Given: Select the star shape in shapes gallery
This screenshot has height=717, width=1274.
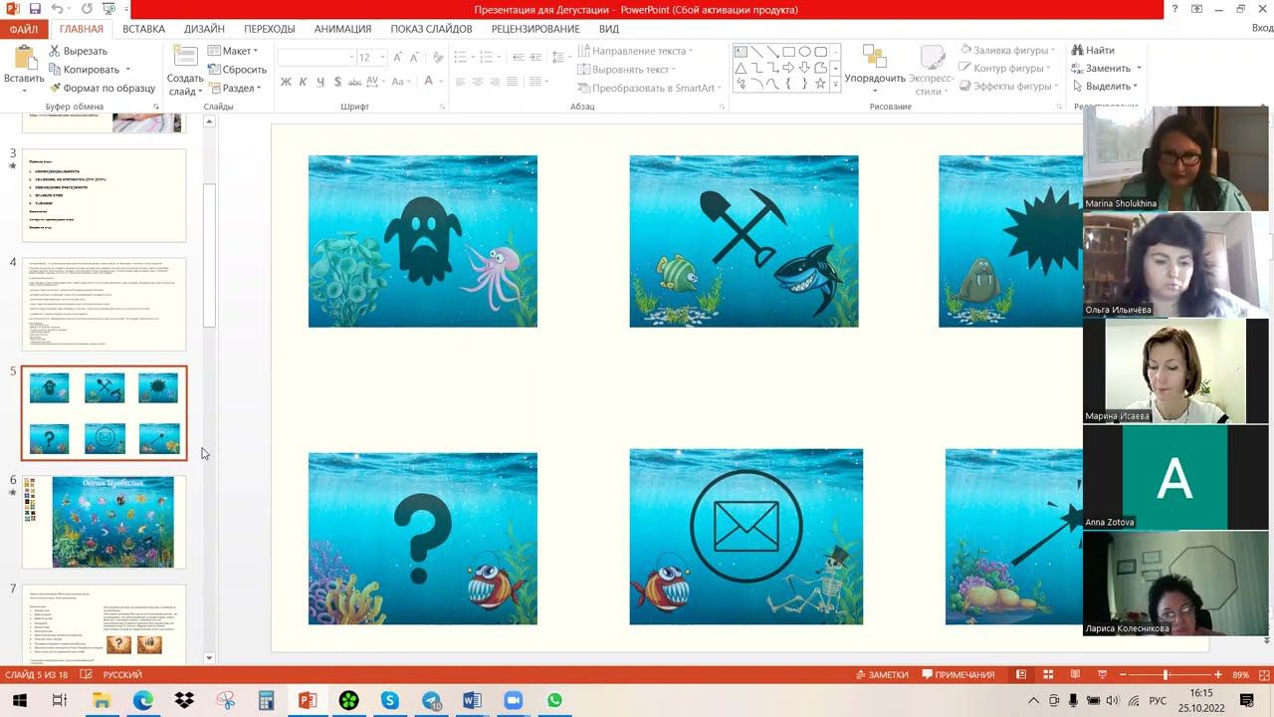Looking at the screenshot, I should [820, 85].
